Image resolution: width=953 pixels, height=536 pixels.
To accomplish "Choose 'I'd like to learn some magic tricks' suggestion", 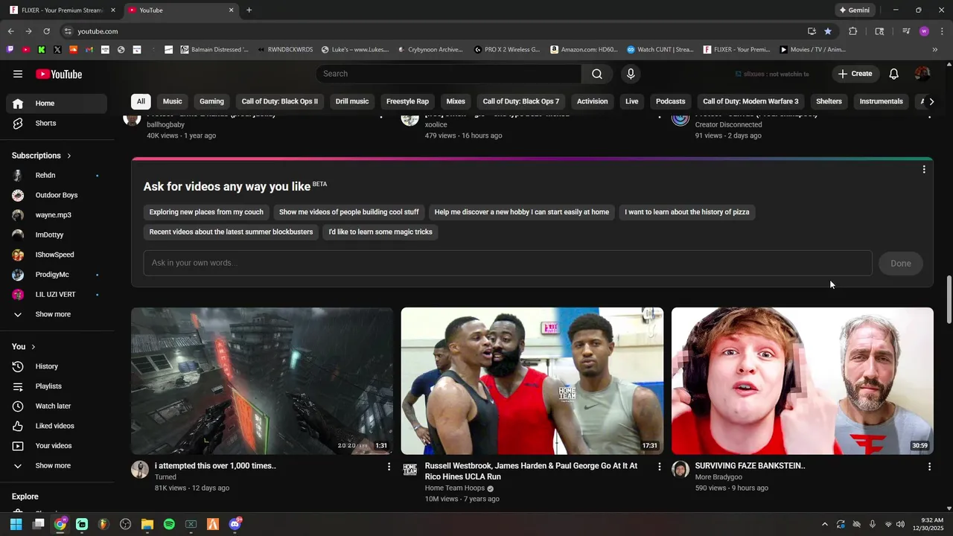I will click(380, 232).
